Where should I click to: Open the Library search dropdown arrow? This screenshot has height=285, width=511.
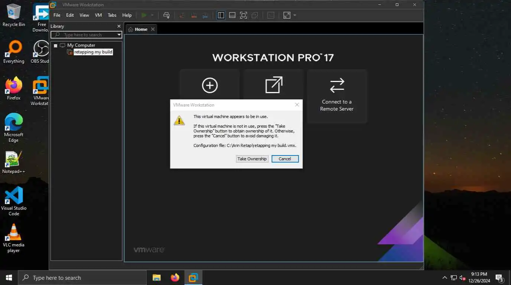119,35
